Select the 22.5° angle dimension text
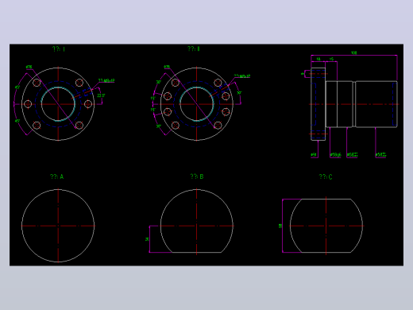413x310 pixels. [101, 95]
